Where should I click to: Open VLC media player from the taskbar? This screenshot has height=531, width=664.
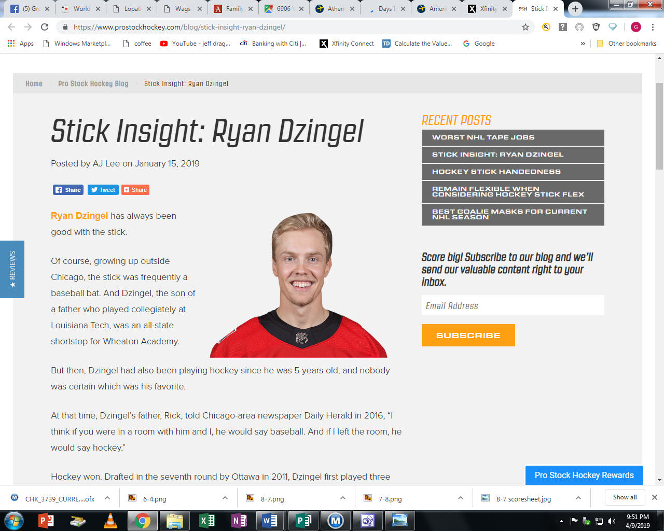[110, 521]
